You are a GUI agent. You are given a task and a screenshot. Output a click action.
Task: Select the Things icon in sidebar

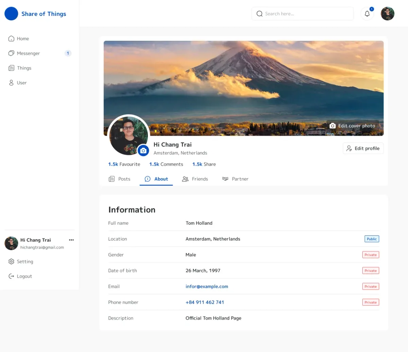pyautogui.click(x=11, y=68)
